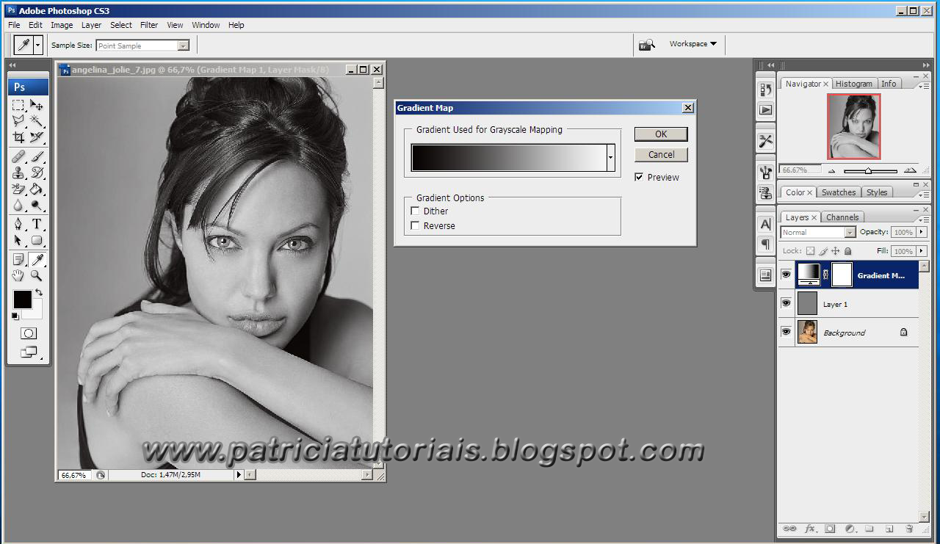Click the Add Layer Mask icon
The width and height of the screenshot is (940, 544).
click(x=830, y=529)
